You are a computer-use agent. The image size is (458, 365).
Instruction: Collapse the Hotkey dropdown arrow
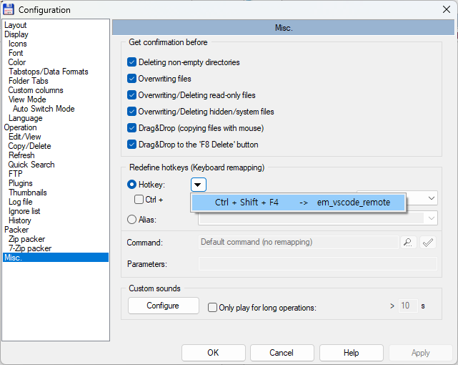pos(199,185)
